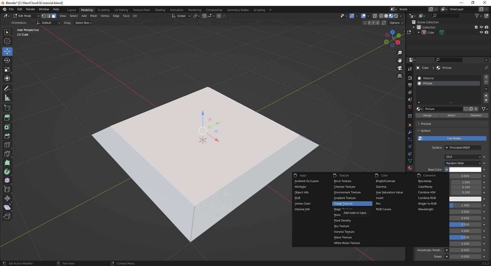The height and width of the screenshot is (266, 491).
Task: Expand Cube in the outliner tree
Action: [419, 32]
